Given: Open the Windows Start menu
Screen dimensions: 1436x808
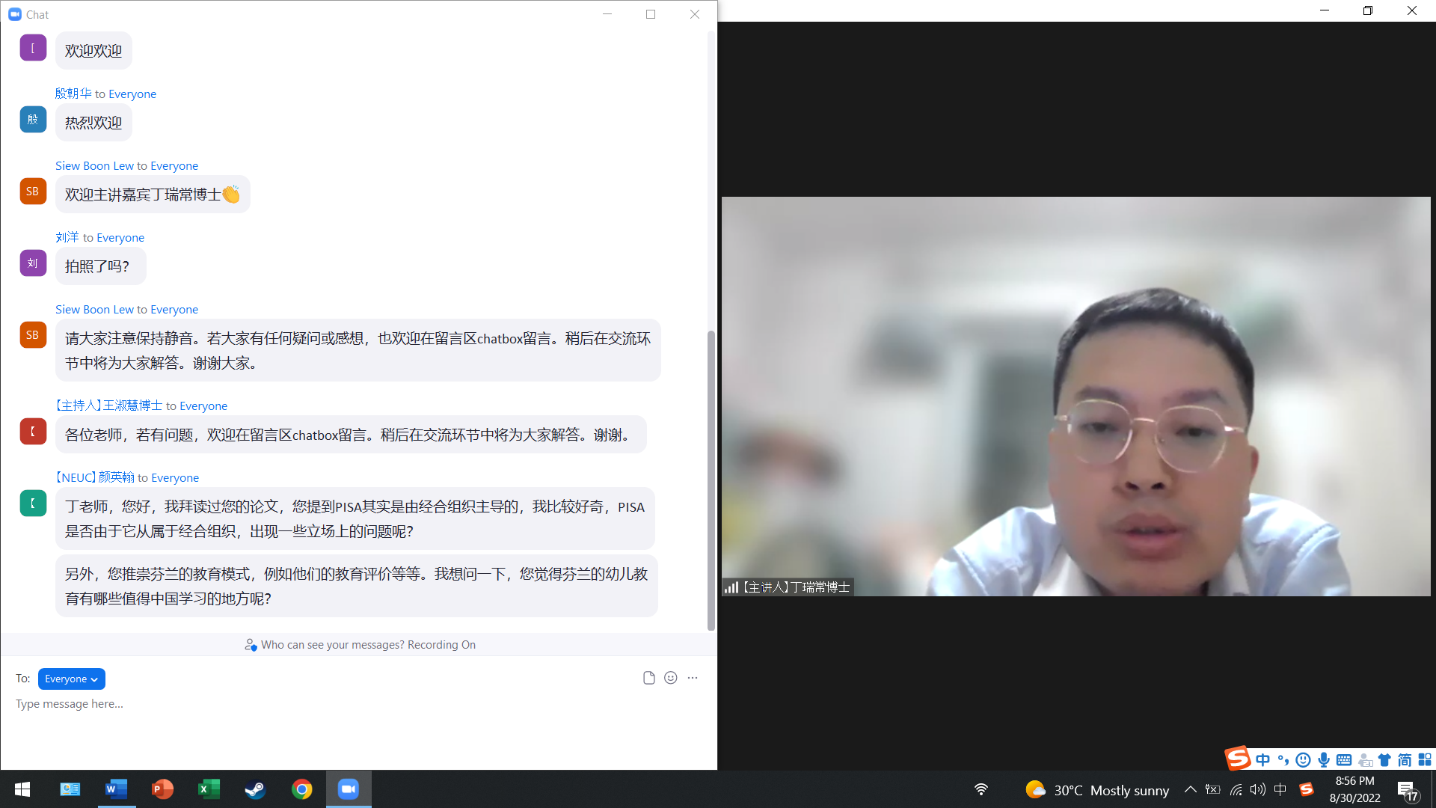Looking at the screenshot, I should coord(22,789).
